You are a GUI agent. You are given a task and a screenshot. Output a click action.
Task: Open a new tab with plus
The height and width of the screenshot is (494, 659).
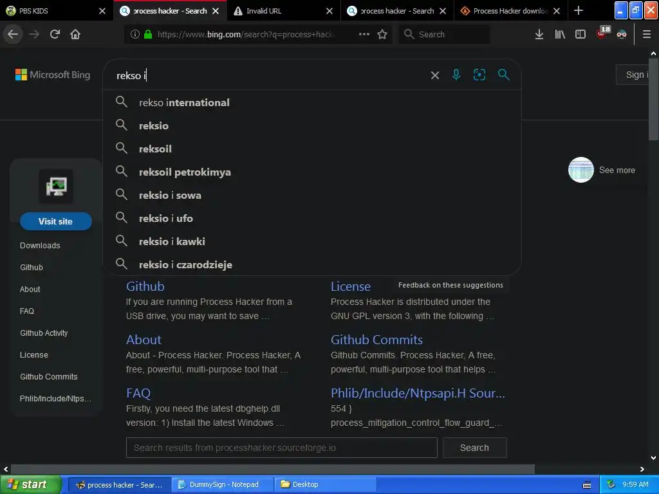[579, 10]
